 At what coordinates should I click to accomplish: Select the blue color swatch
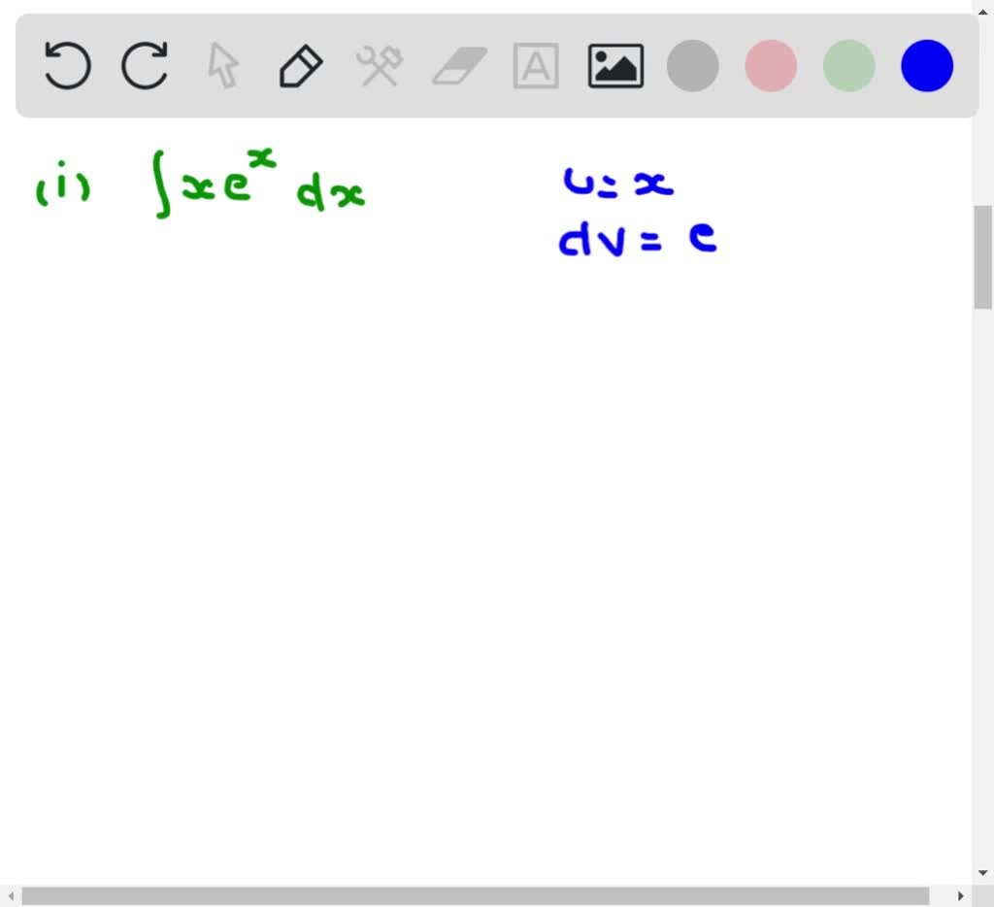point(925,66)
